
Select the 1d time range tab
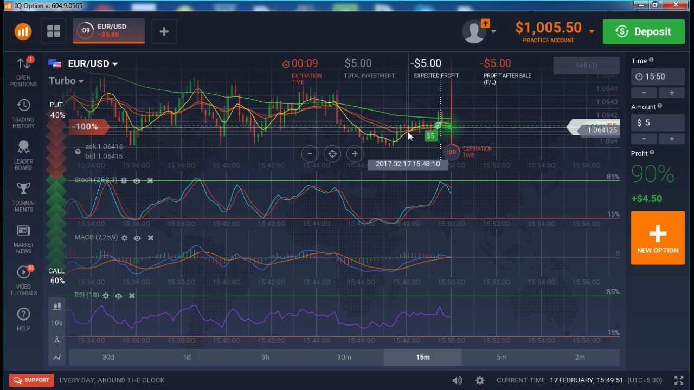[x=187, y=357]
